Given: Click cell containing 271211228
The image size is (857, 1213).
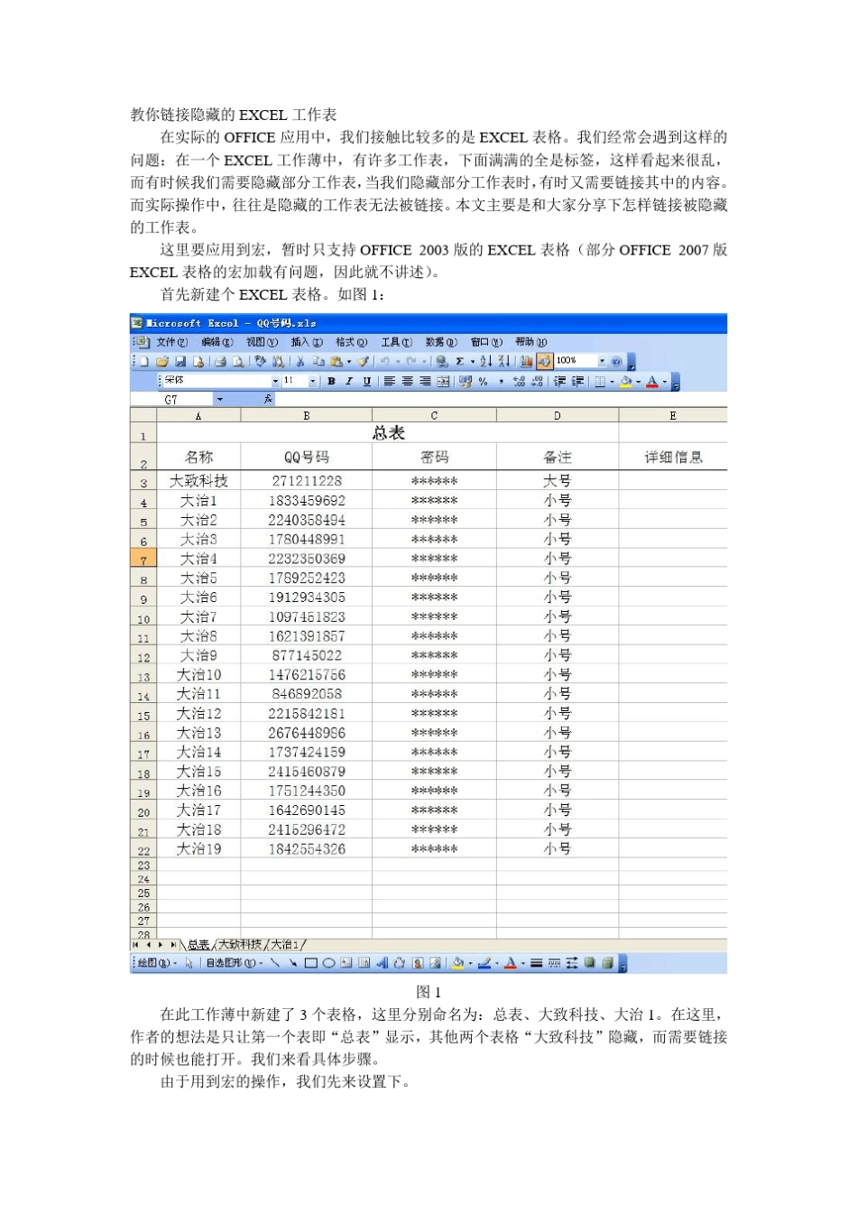Looking at the screenshot, I should [307, 481].
